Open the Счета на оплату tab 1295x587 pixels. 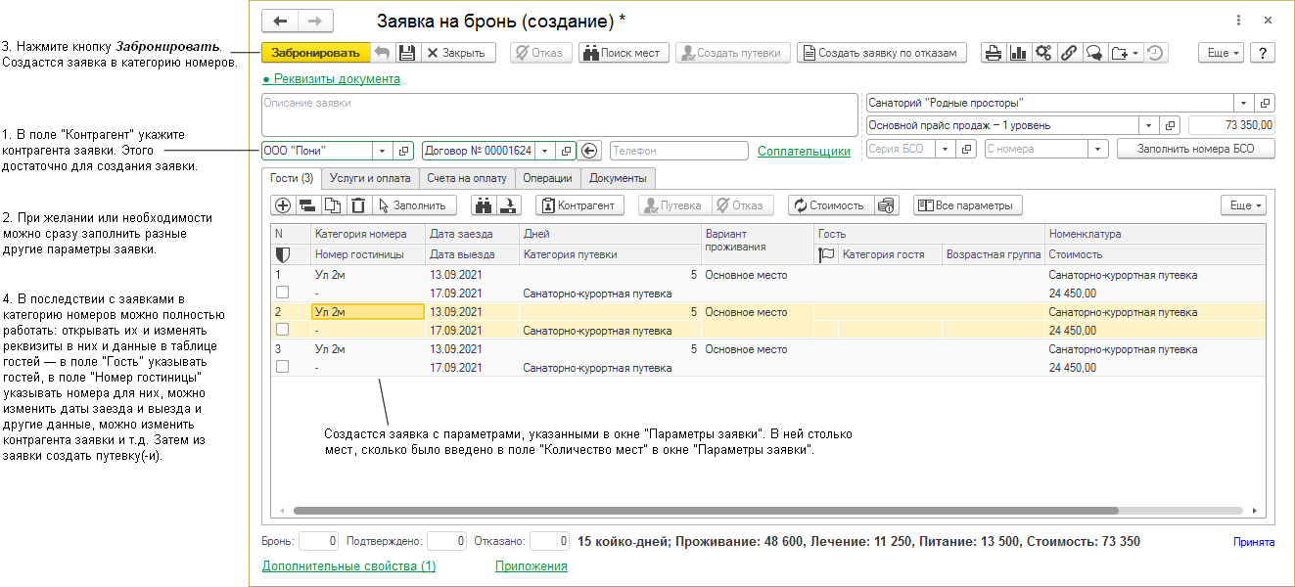(x=467, y=178)
